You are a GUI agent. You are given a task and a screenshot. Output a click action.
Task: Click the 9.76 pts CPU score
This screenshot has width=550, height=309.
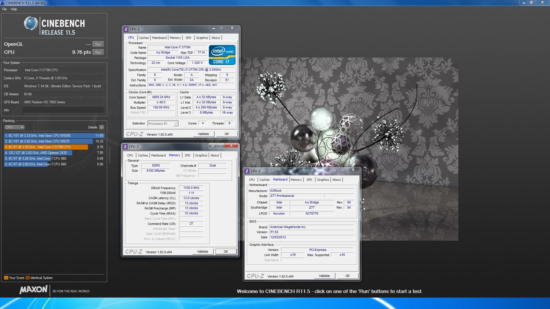(x=81, y=52)
